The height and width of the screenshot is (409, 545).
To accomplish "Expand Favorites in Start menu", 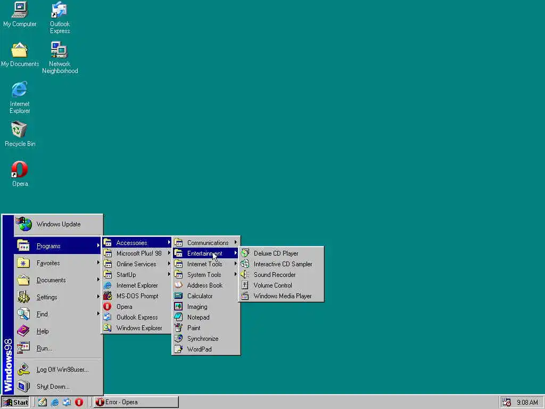I will pyautogui.click(x=59, y=263).
